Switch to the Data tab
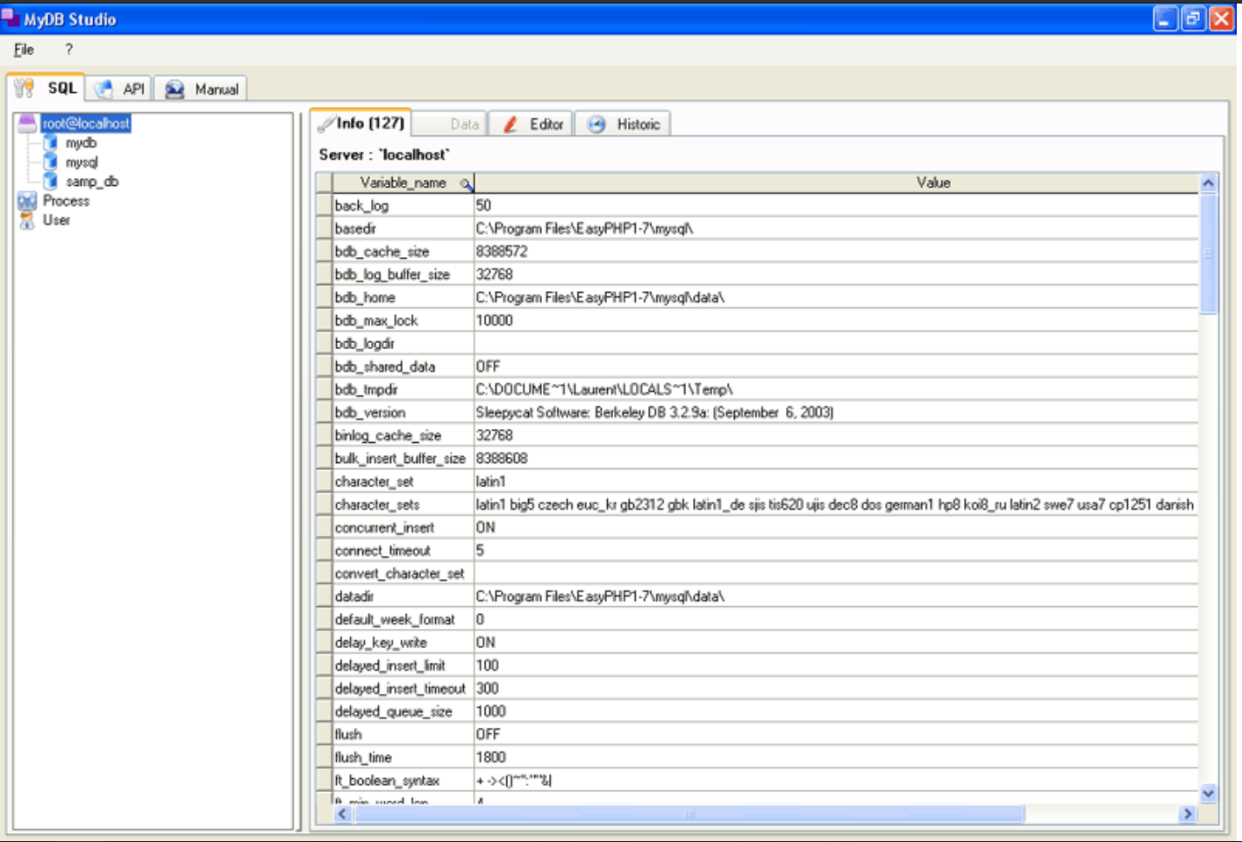The width and height of the screenshot is (1242, 842). 449,125
